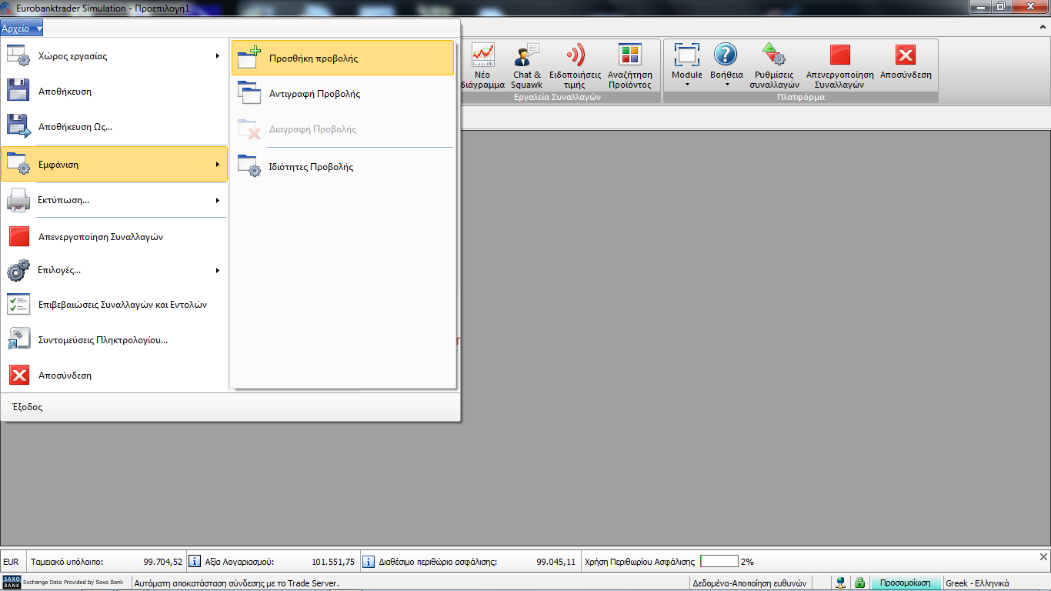Open Chat & Squawk from the ribbon
Viewport: 1051px width, 591px height.
tap(527, 66)
